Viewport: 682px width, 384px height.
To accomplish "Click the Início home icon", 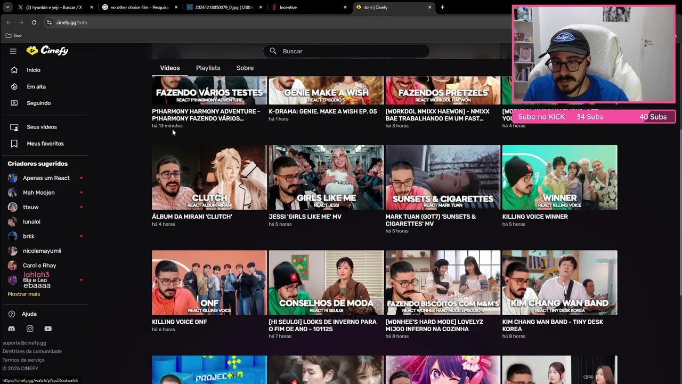I will (x=14, y=70).
